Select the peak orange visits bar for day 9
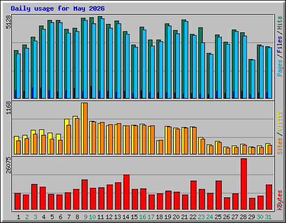Image resolution: width=286 pixels, height=223 pixels. click(85, 128)
